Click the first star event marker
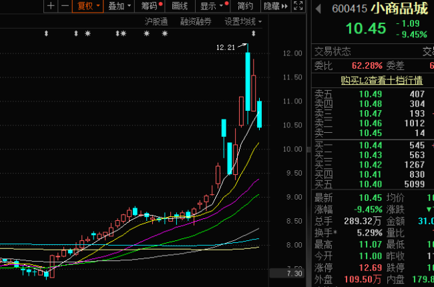This screenshot has width=434, height=287. (x=87, y=33)
